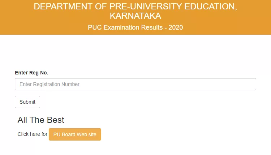Click "KARNATAKA" in the page title
Screen dimensions: 271x155
(x=135, y=16)
